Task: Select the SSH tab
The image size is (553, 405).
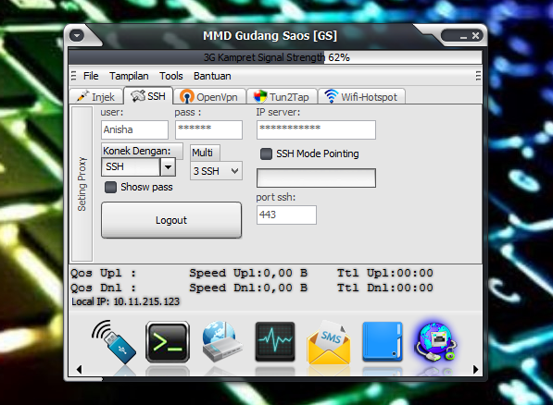Action: [x=148, y=96]
